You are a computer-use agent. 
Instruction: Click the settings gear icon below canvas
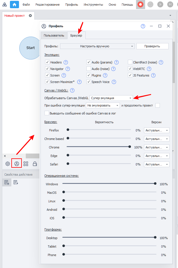click(8, 163)
